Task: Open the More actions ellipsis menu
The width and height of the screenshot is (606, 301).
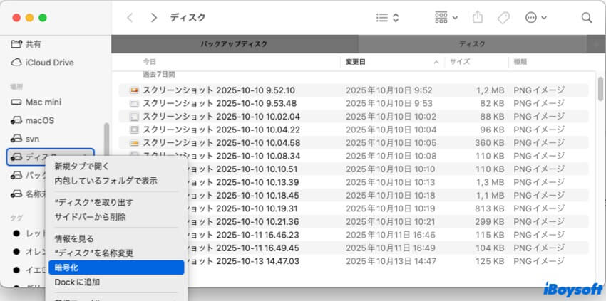Action: pyautogui.click(x=535, y=18)
